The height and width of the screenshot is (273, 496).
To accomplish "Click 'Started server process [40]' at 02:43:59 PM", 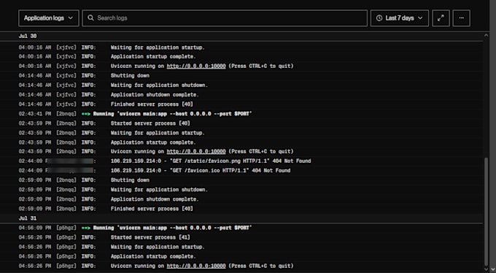I will [x=150, y=123].
